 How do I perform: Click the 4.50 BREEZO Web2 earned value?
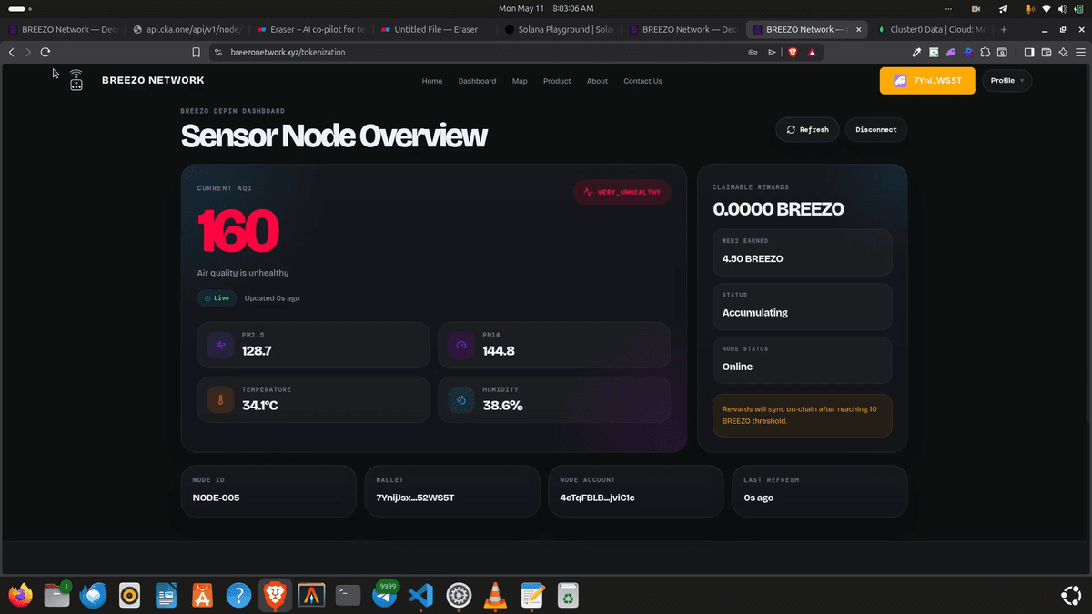point(753,258)
